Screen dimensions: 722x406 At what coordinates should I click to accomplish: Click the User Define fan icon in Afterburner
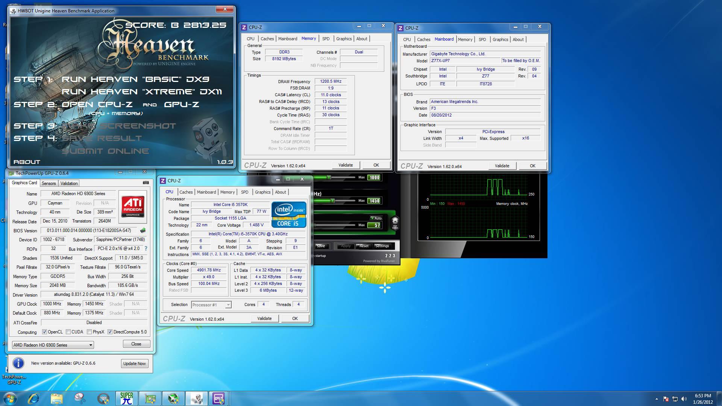click(x=395, y=223)
